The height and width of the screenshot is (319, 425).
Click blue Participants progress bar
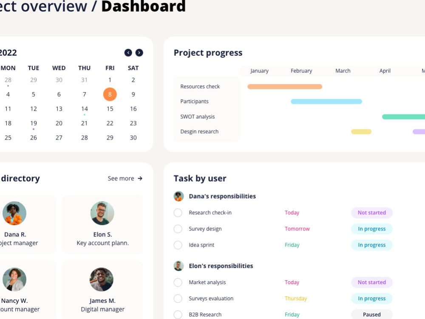(326, 102)
